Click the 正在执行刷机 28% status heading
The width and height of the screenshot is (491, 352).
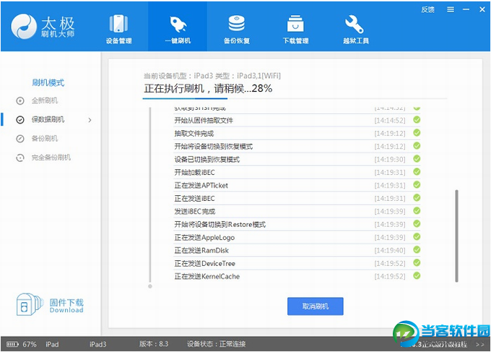click(208, 88)
